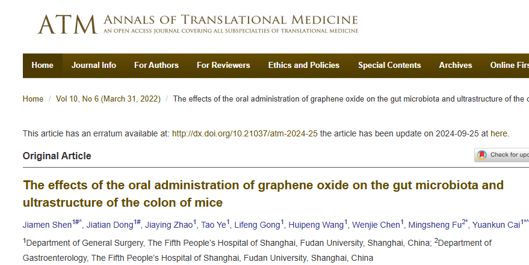Open the Journal Info menu
Screen dimensions: 529x265
pos(94,65)
